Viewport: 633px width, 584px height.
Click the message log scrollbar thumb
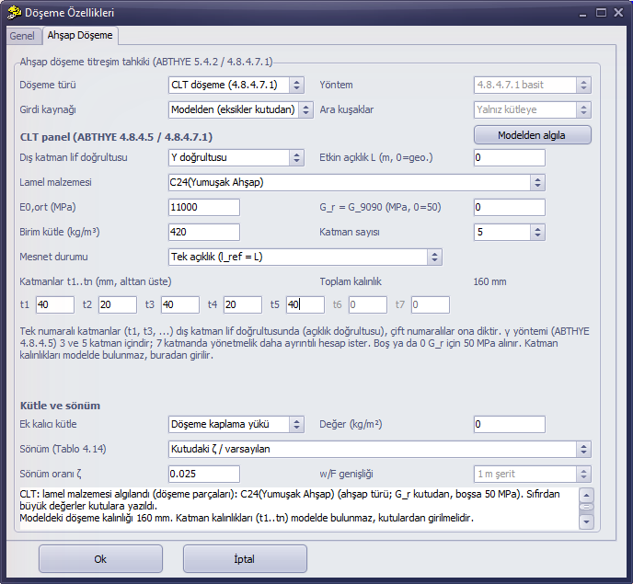point(586,507)
